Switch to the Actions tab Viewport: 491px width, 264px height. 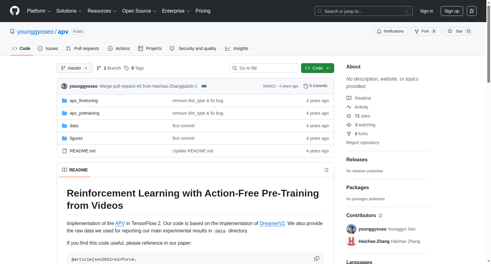click(119, 48)
